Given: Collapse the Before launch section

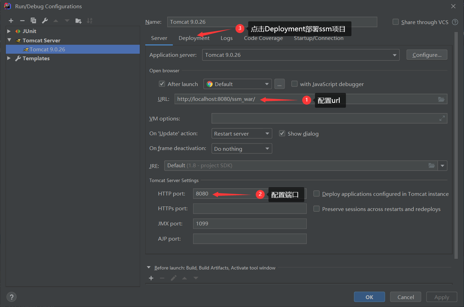Looking at the screenshot, I should (149, 267).
